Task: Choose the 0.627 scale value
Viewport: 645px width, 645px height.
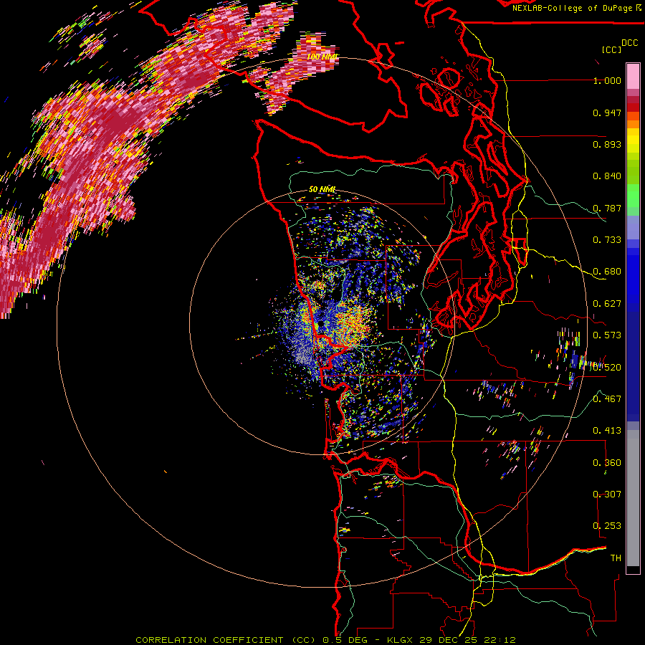Action: (x=607, y=304)
